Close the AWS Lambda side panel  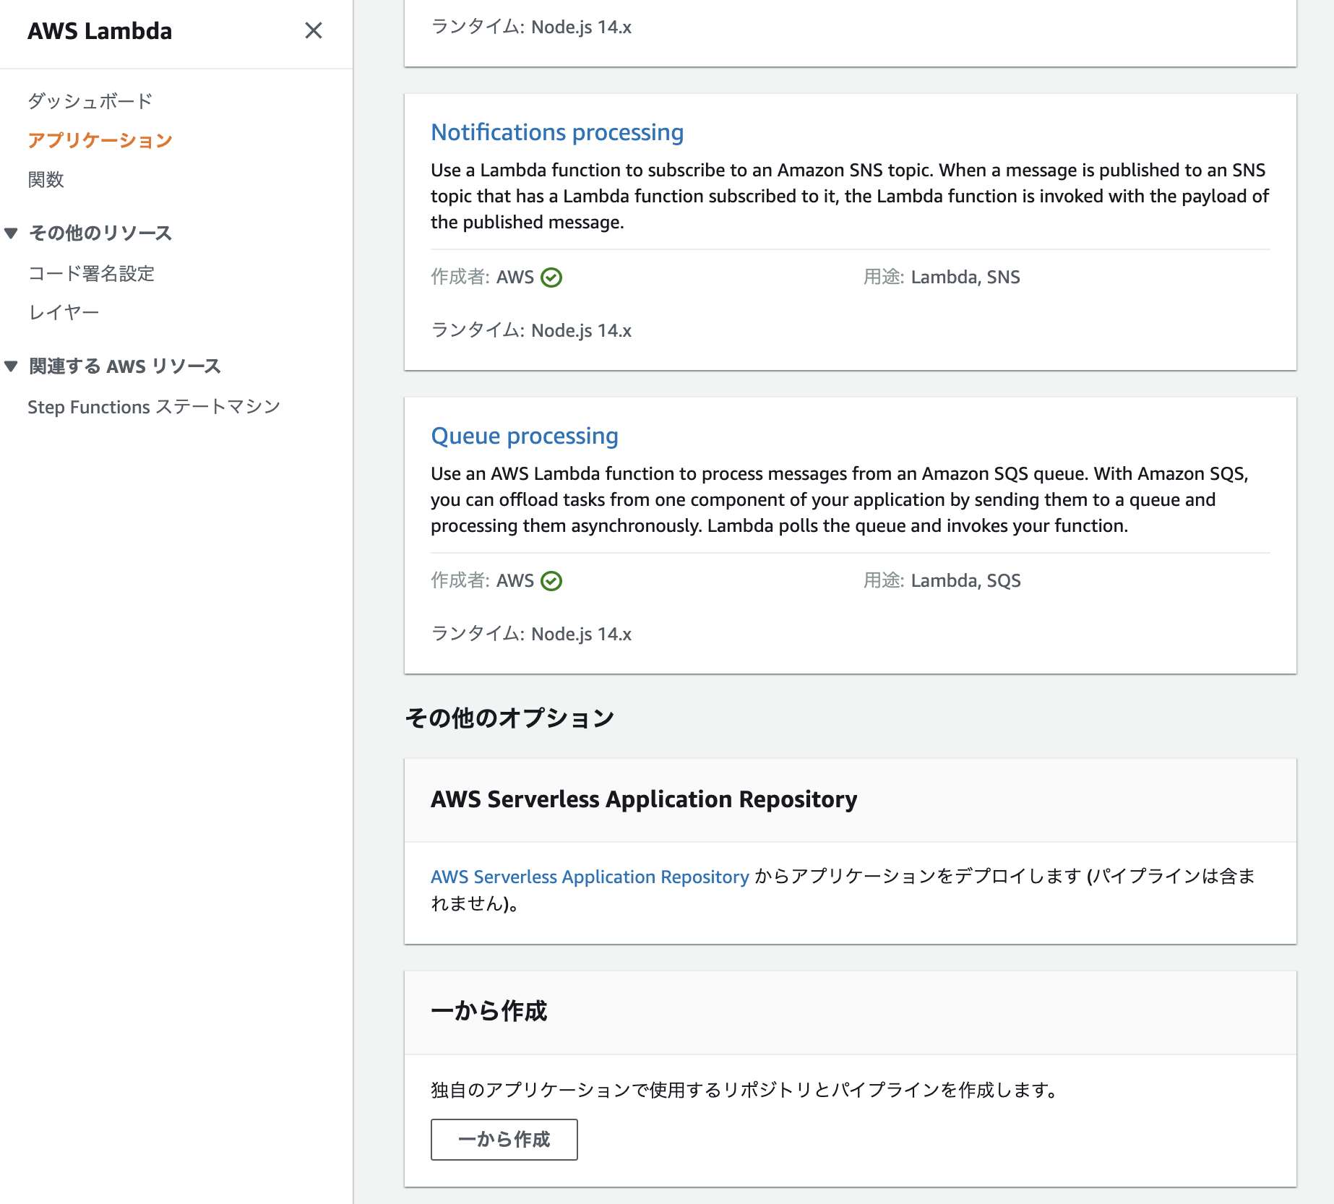pos(313,30)
